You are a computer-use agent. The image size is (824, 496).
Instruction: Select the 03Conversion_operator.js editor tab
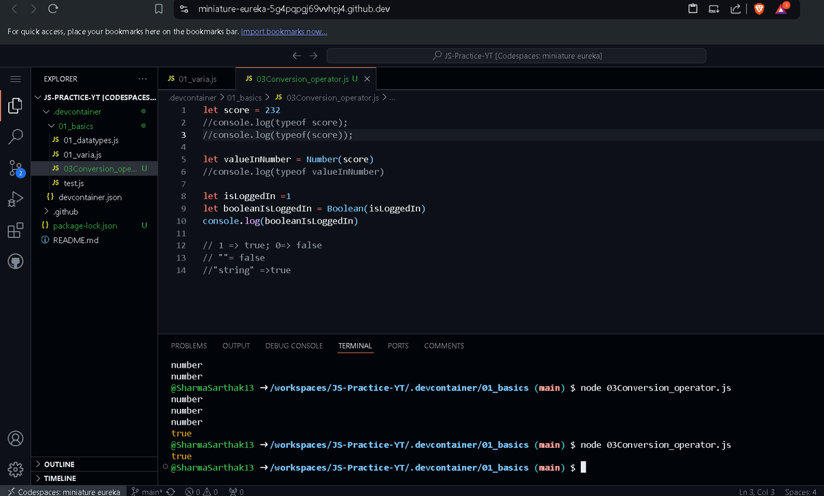(302, 79)
